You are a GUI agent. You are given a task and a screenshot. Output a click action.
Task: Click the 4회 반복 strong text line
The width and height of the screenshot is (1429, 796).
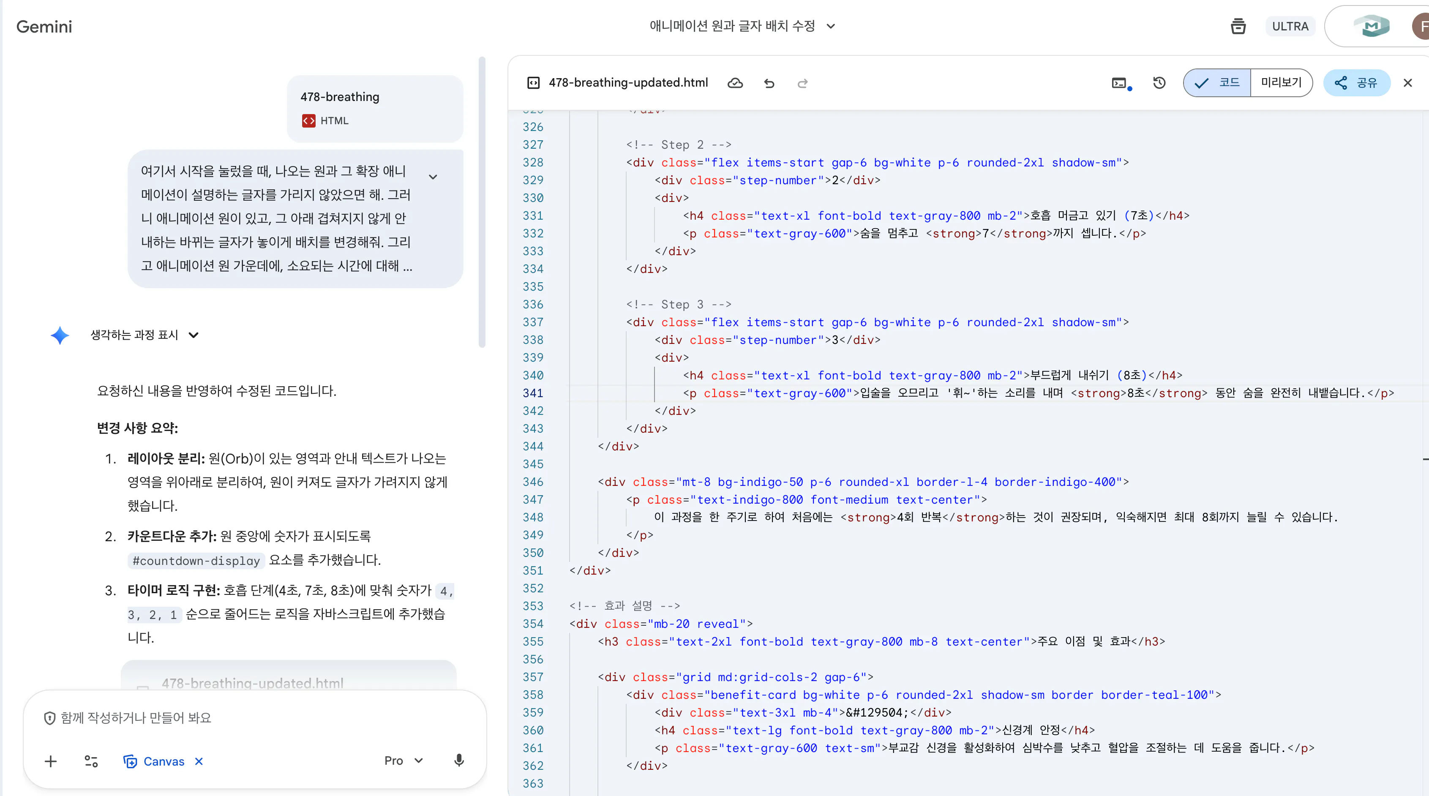996,517
